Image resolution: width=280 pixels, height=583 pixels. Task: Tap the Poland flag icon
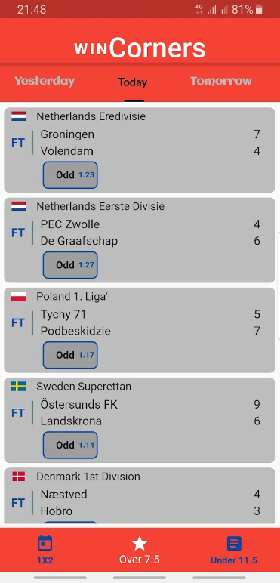tap(19, 296)
